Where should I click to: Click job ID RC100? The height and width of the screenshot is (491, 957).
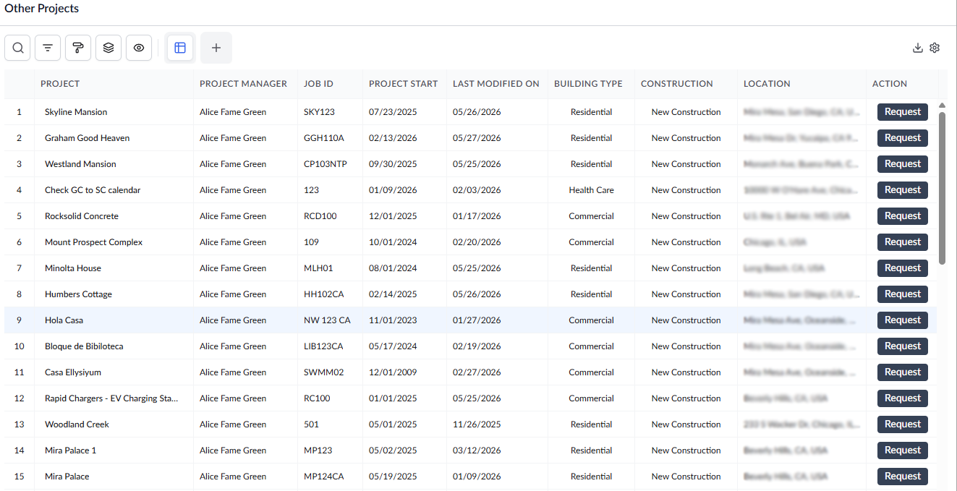pyautogui.click(x=317, y=398)
